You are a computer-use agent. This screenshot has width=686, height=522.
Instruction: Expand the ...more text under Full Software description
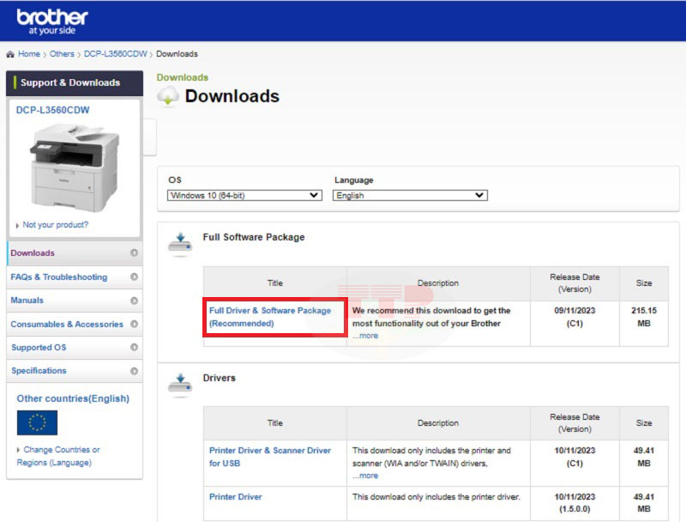(x=365, y=336)
